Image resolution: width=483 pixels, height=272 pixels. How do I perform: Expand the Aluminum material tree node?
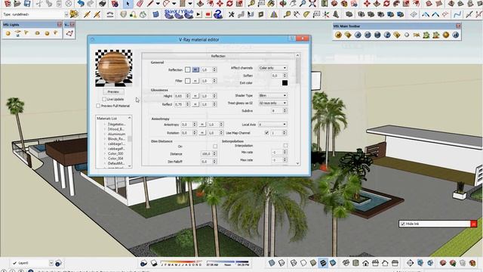point(105,134)
